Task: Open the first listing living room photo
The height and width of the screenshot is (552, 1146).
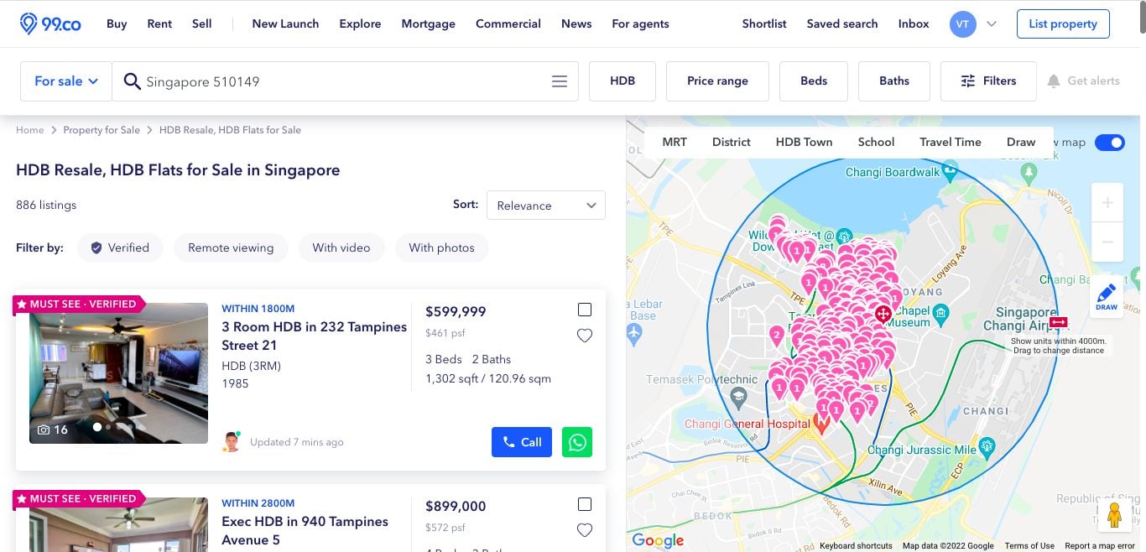Action: point(118,373)
